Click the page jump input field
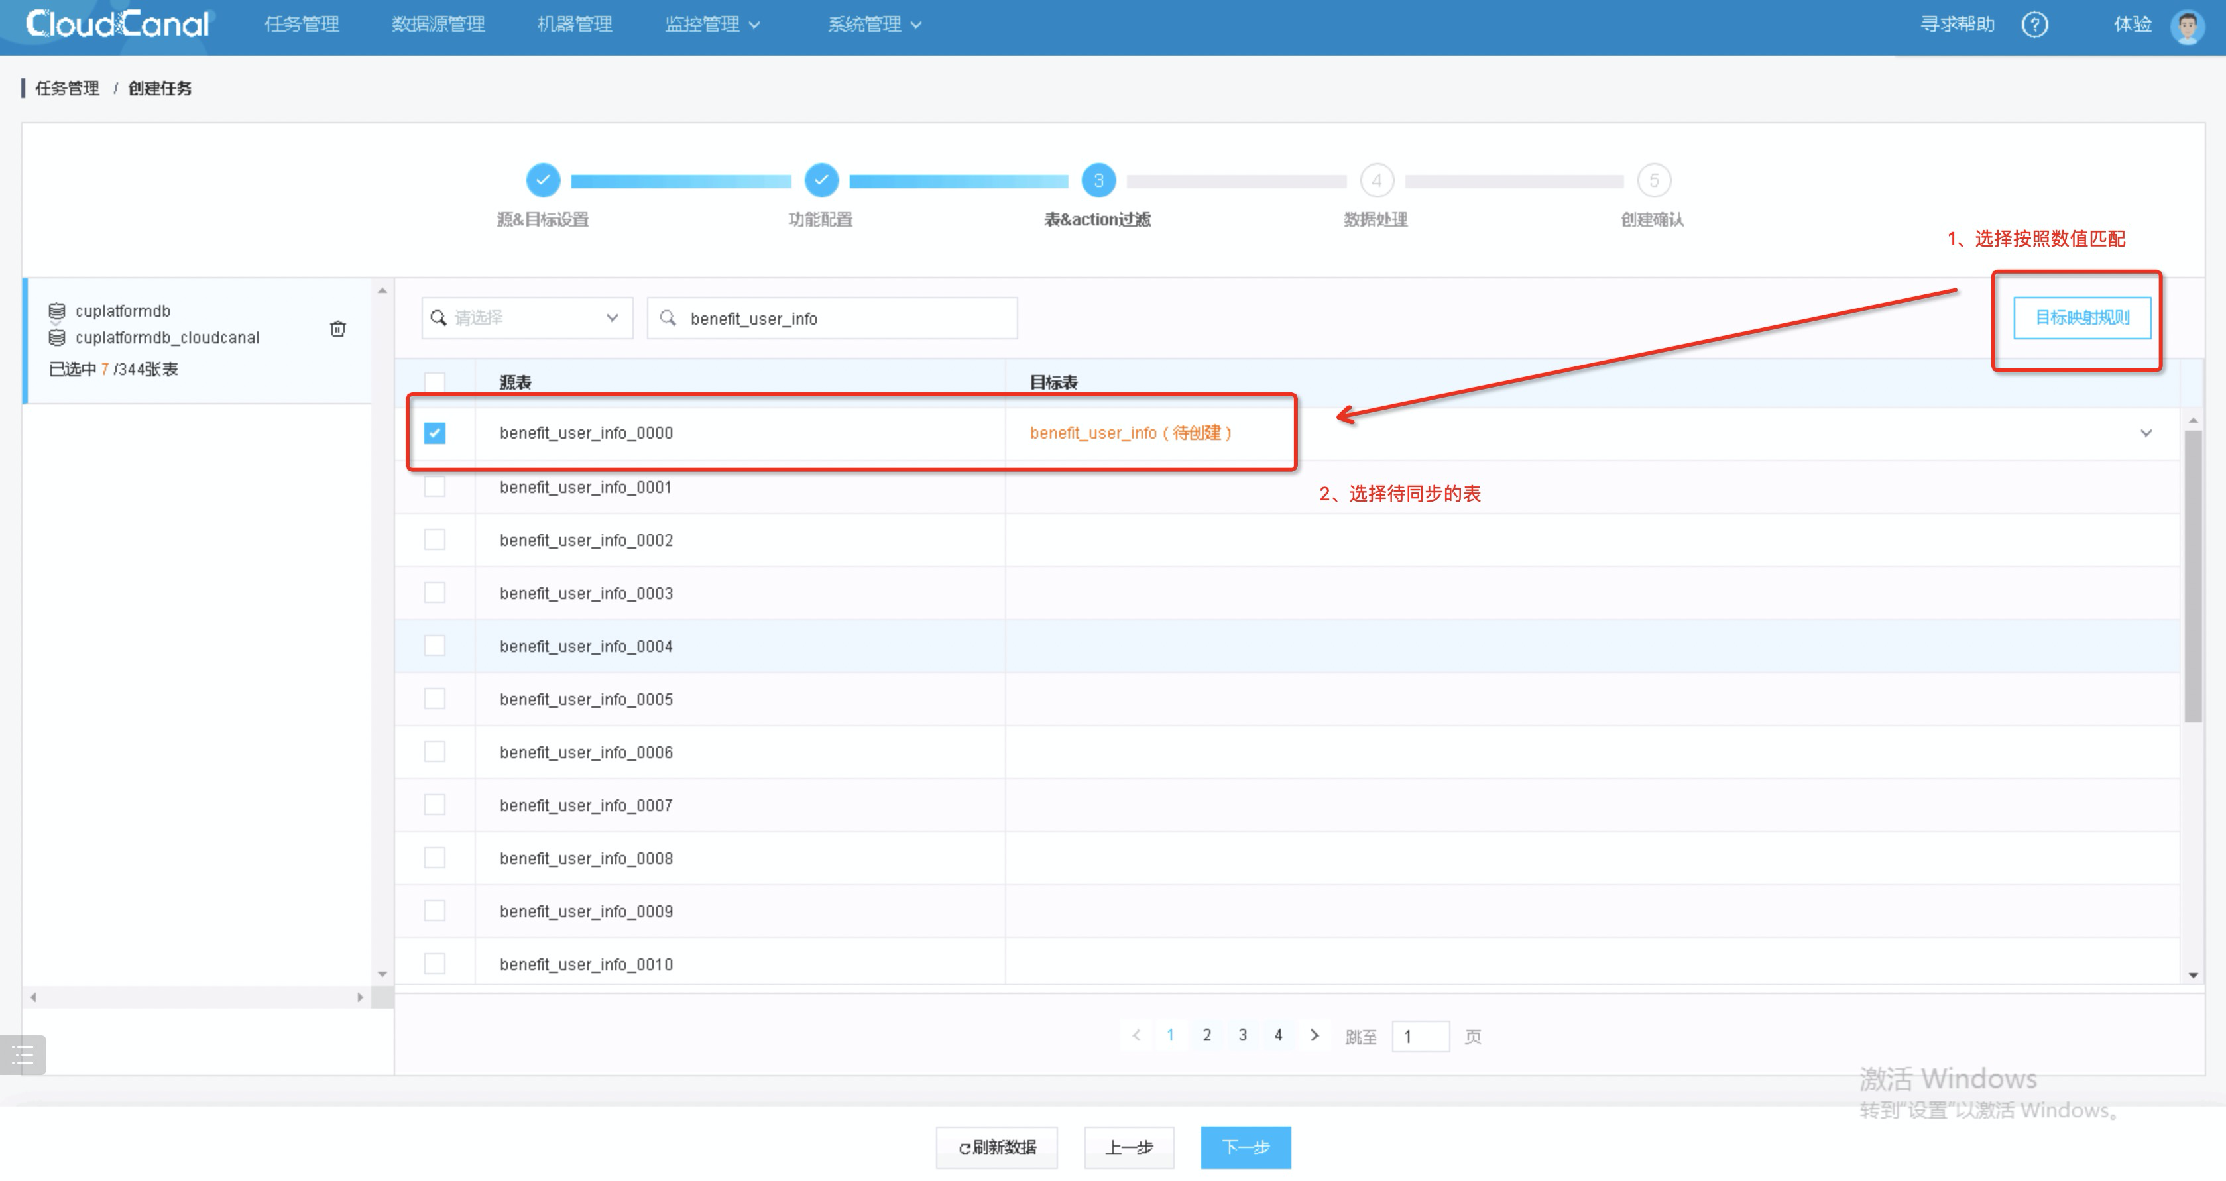2226x1181 pixels. click(x=1420, y=1036)
